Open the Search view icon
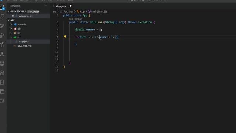236x133 pixels. point(2,16)
